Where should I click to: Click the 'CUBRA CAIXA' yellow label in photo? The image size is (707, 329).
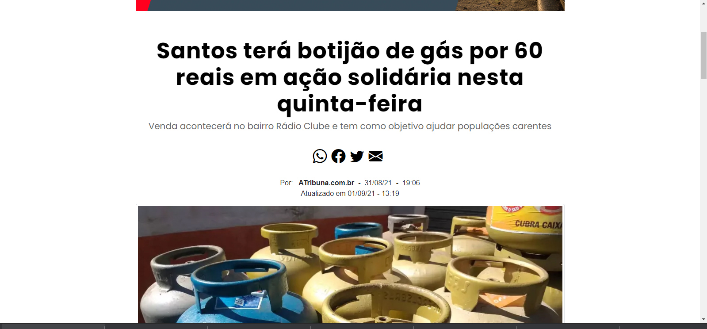pos(538,224)
